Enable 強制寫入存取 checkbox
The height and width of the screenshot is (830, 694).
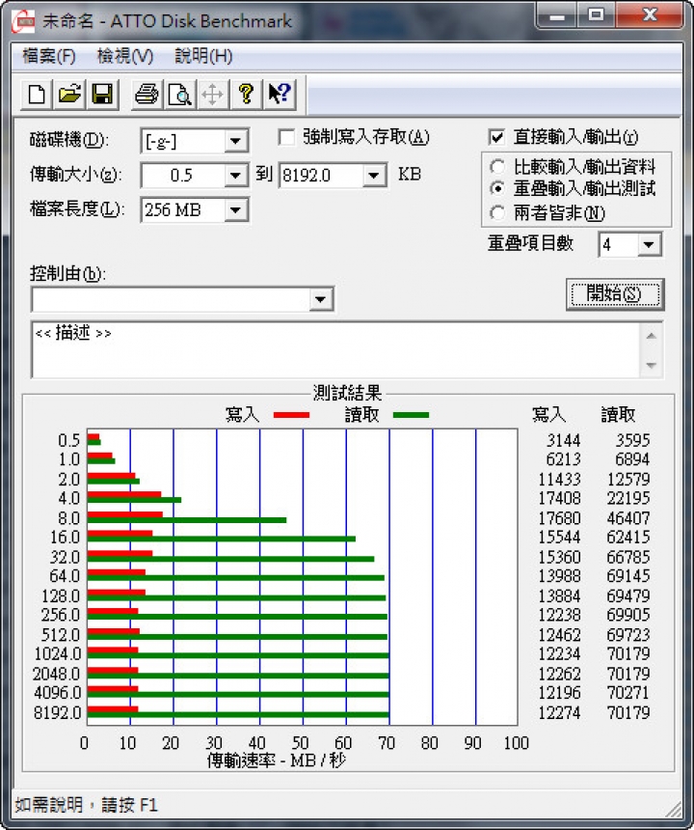point(286,138)
